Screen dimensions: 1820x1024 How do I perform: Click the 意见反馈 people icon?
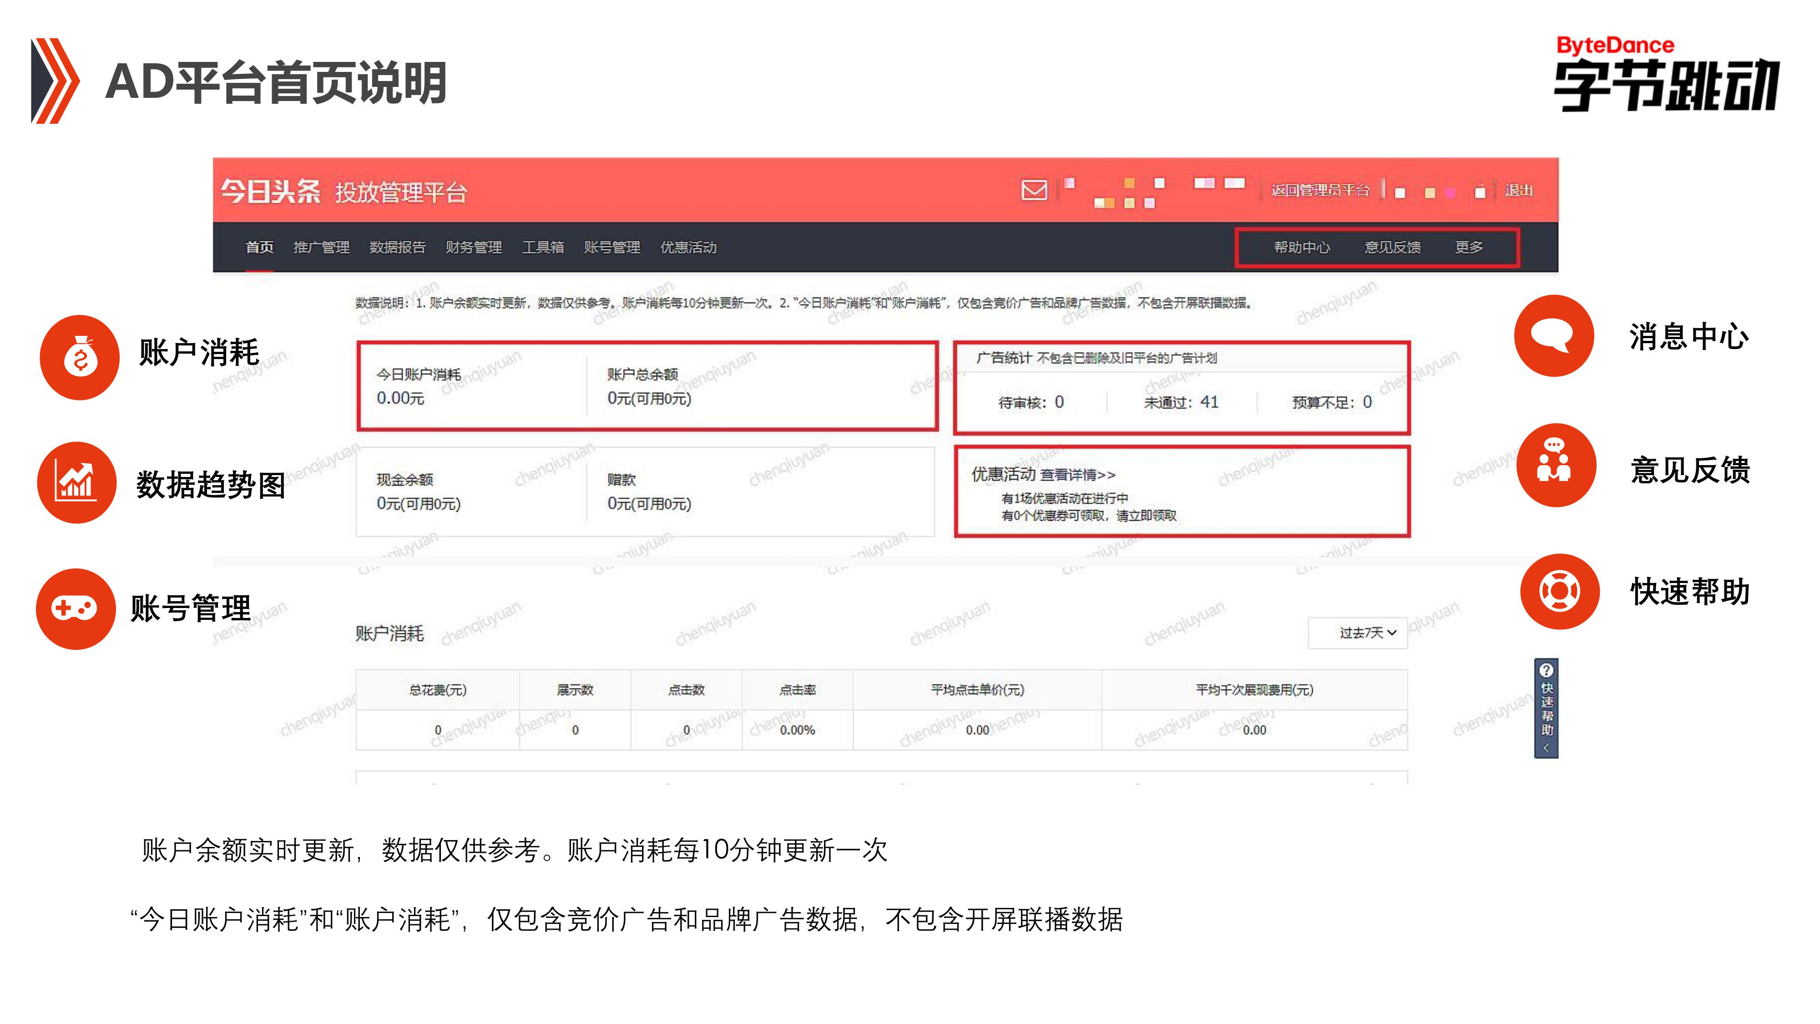1556,466
